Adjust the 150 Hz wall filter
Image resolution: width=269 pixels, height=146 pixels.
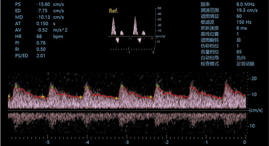point(244,22)
